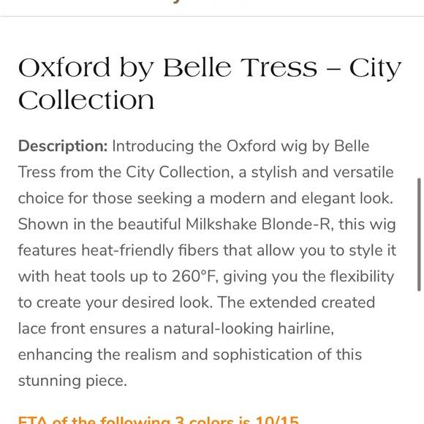Click 'modern and elegant look' text
This screenshot has width=424, height=424.
tap(300, 198)
